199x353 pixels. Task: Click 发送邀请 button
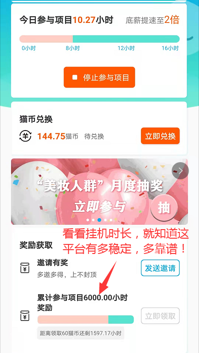(x=160, y=268)
